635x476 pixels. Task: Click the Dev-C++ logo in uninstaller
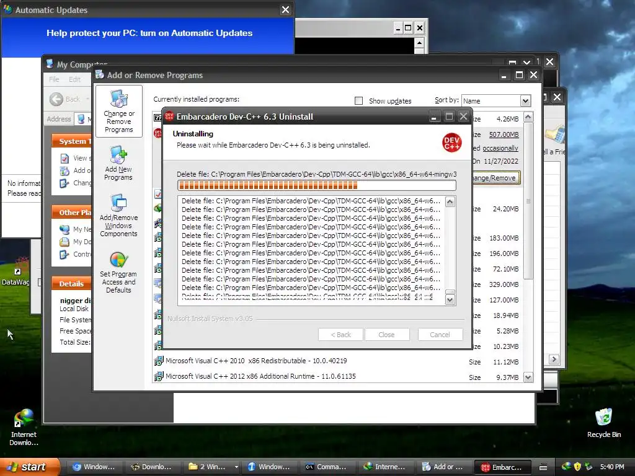(451, 143)
